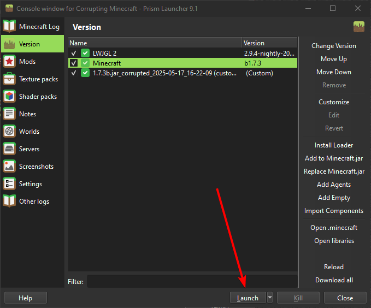Open the Launch button dropdown arrow
The image size is (371, 308).
[x=270, y=298]
